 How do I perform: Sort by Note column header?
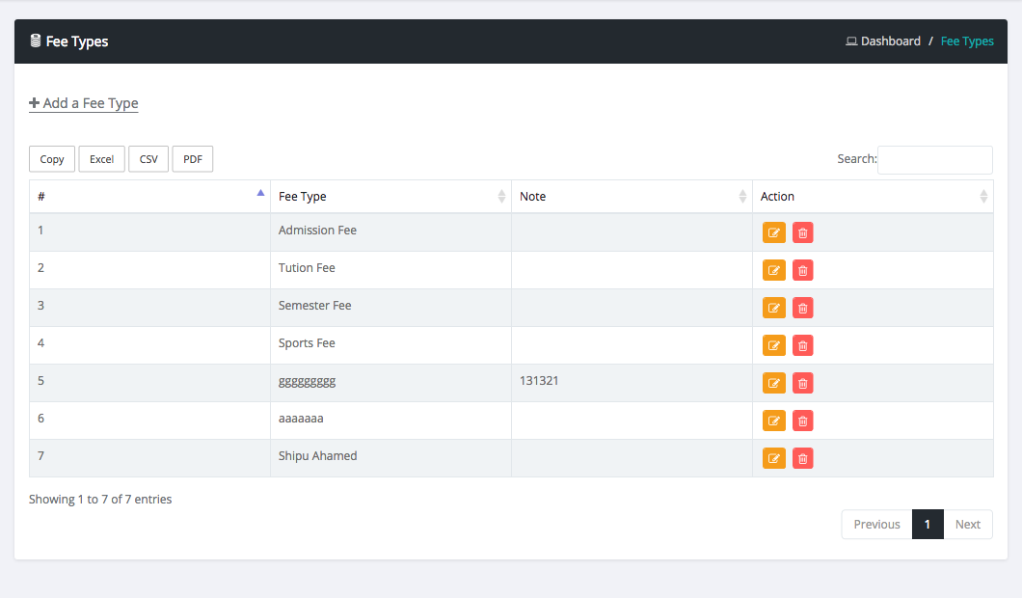(x=632, y=197)
